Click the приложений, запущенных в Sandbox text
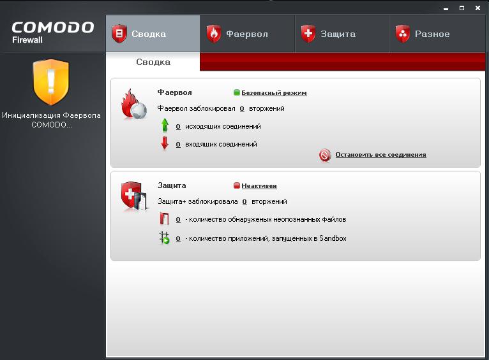Screen dimensions: 489x360 click(x=287, y=238)
